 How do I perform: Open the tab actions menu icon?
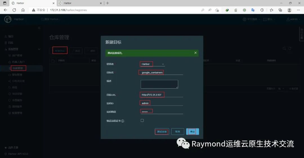coord(5,3)
